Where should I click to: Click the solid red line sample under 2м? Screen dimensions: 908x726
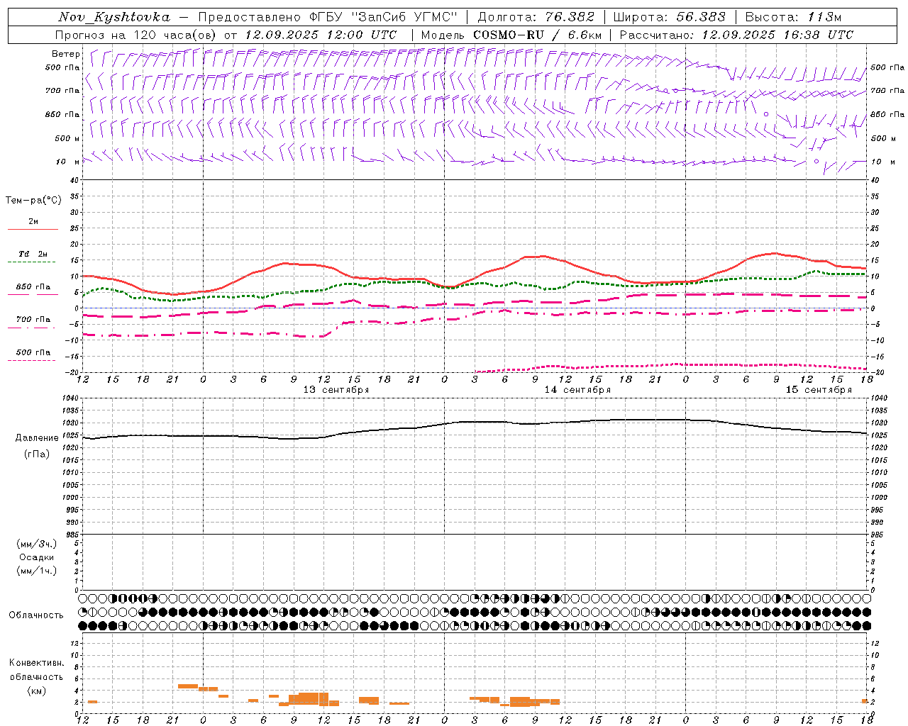[x=33, y=230]
